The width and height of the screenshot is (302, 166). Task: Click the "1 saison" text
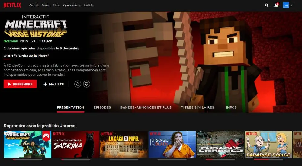point(46,41)
